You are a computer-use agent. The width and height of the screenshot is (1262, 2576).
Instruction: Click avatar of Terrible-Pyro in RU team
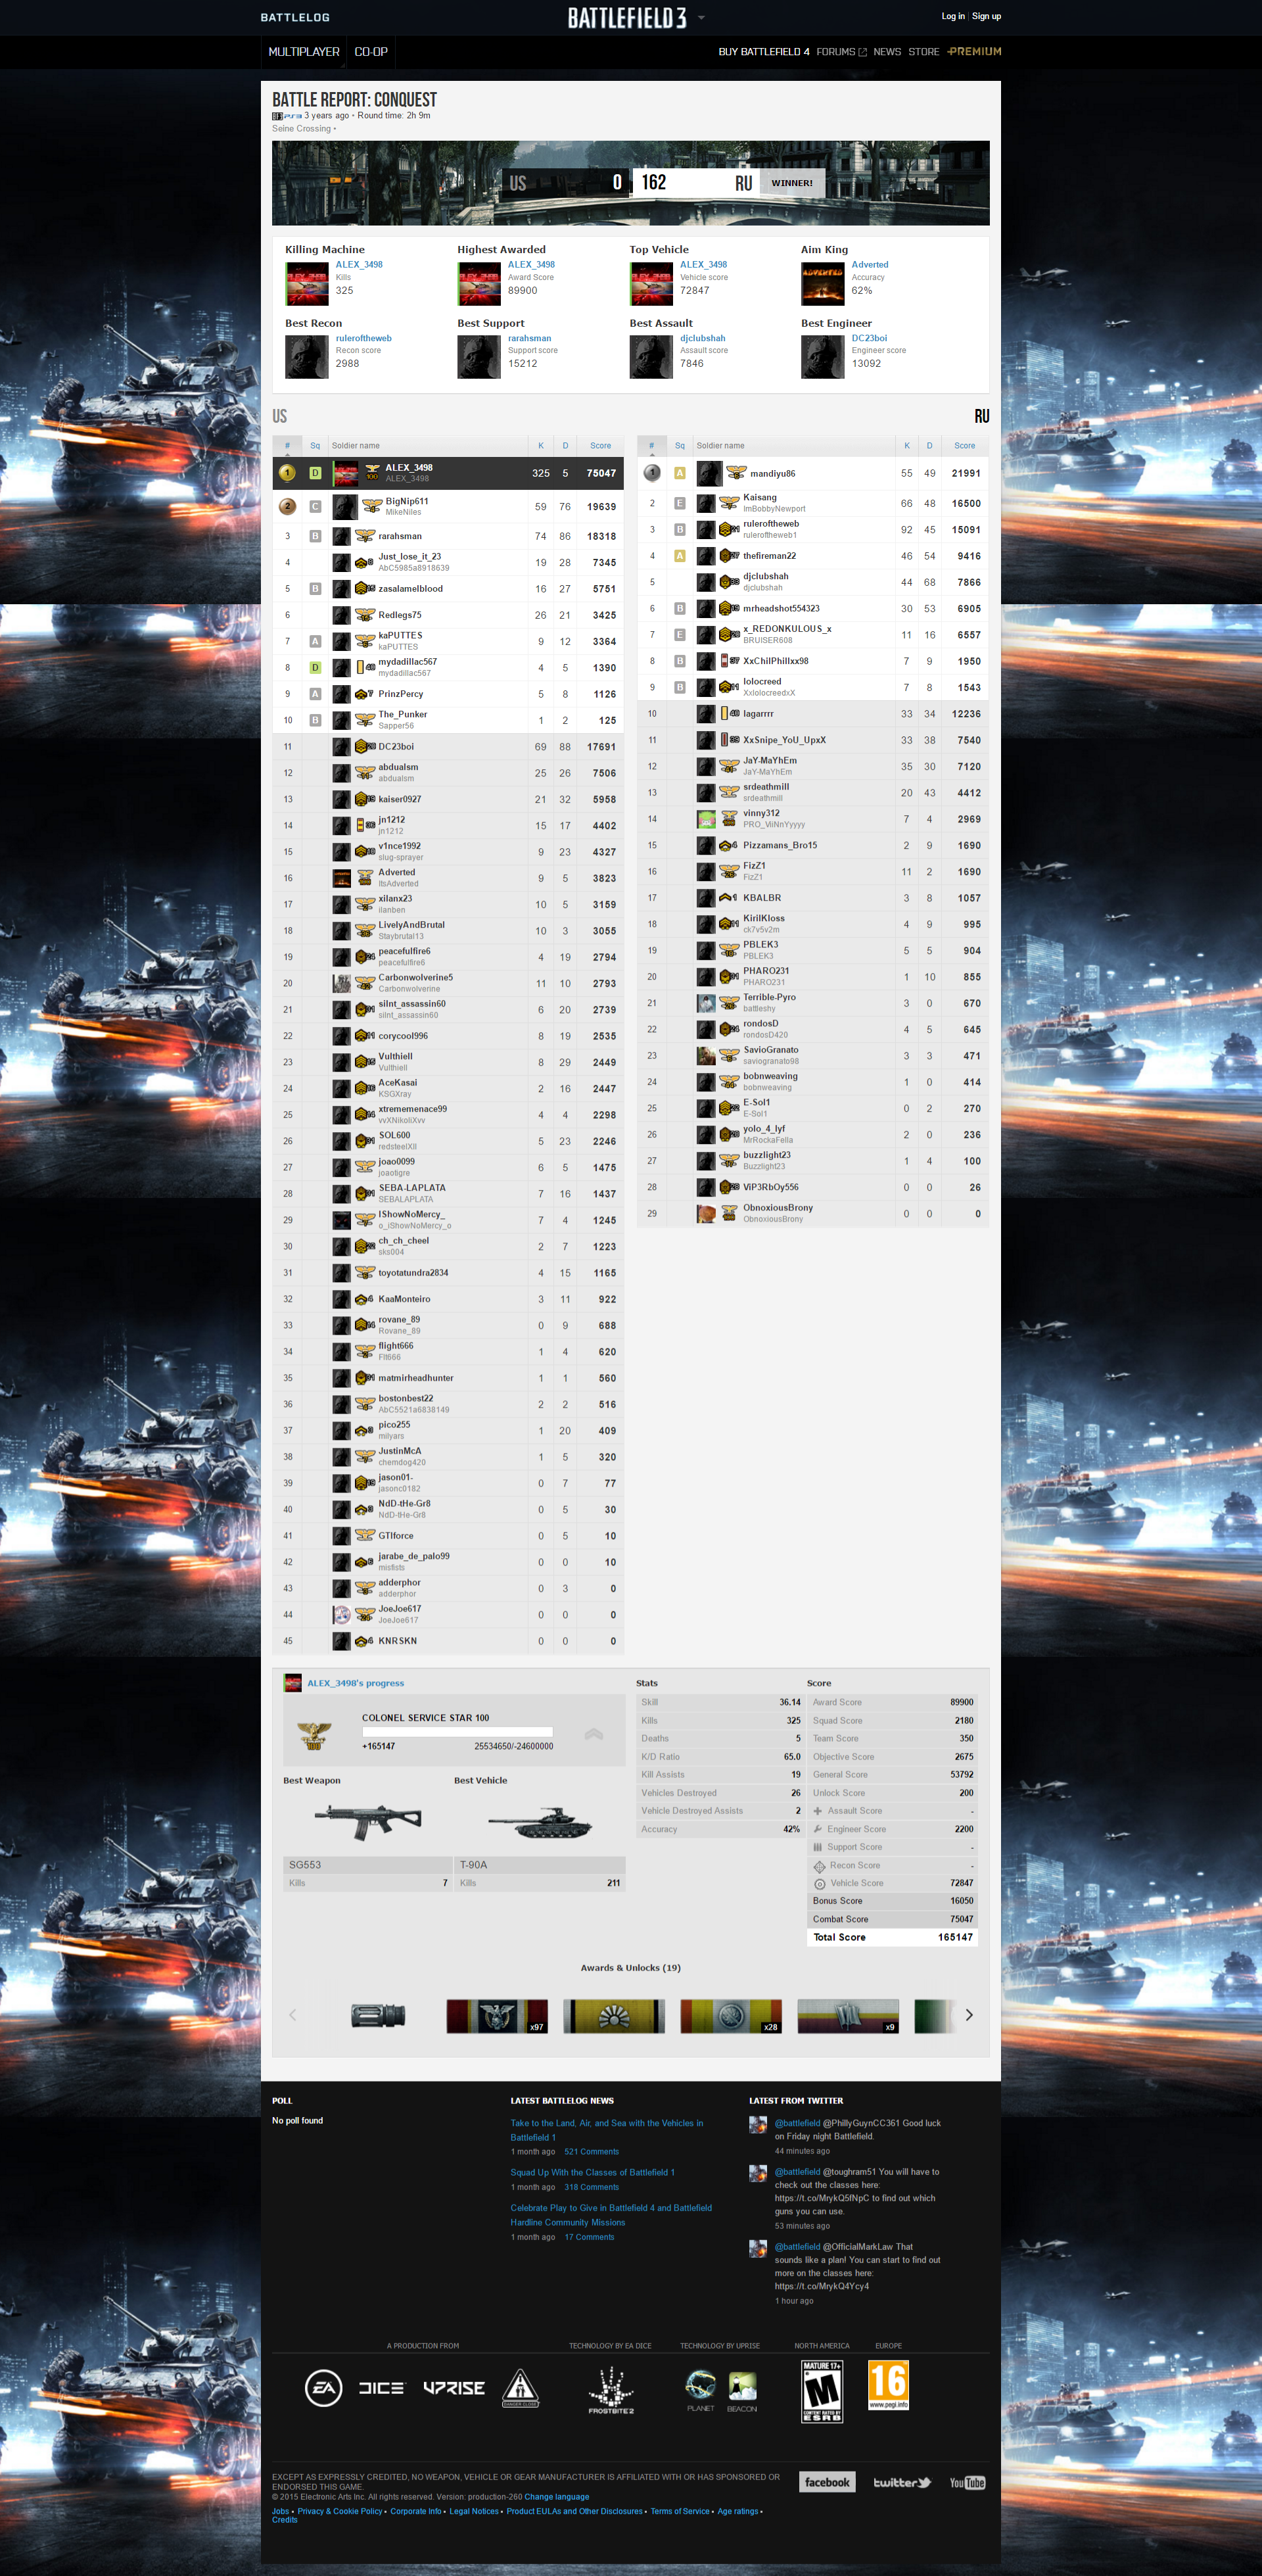pyautogui.click(x=706, y=1003)
